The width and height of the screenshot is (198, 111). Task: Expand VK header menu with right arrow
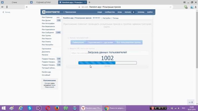pos(134,12)
